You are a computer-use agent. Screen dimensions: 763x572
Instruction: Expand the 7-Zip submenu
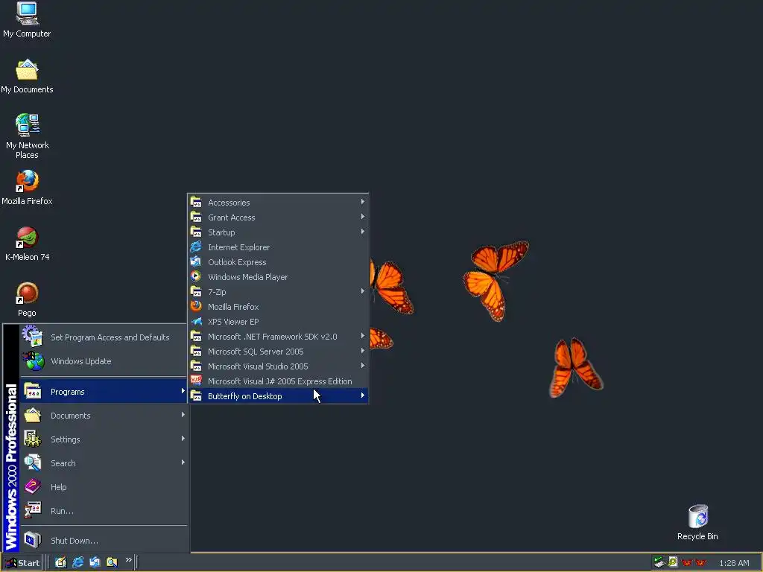[278, 292]
